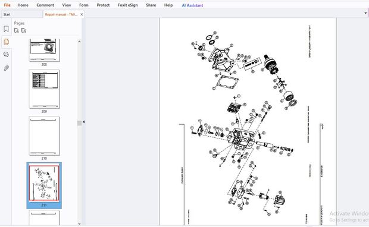Close the Repair manual tab
This screenshot has width=369, height=227.
point(82,14)
